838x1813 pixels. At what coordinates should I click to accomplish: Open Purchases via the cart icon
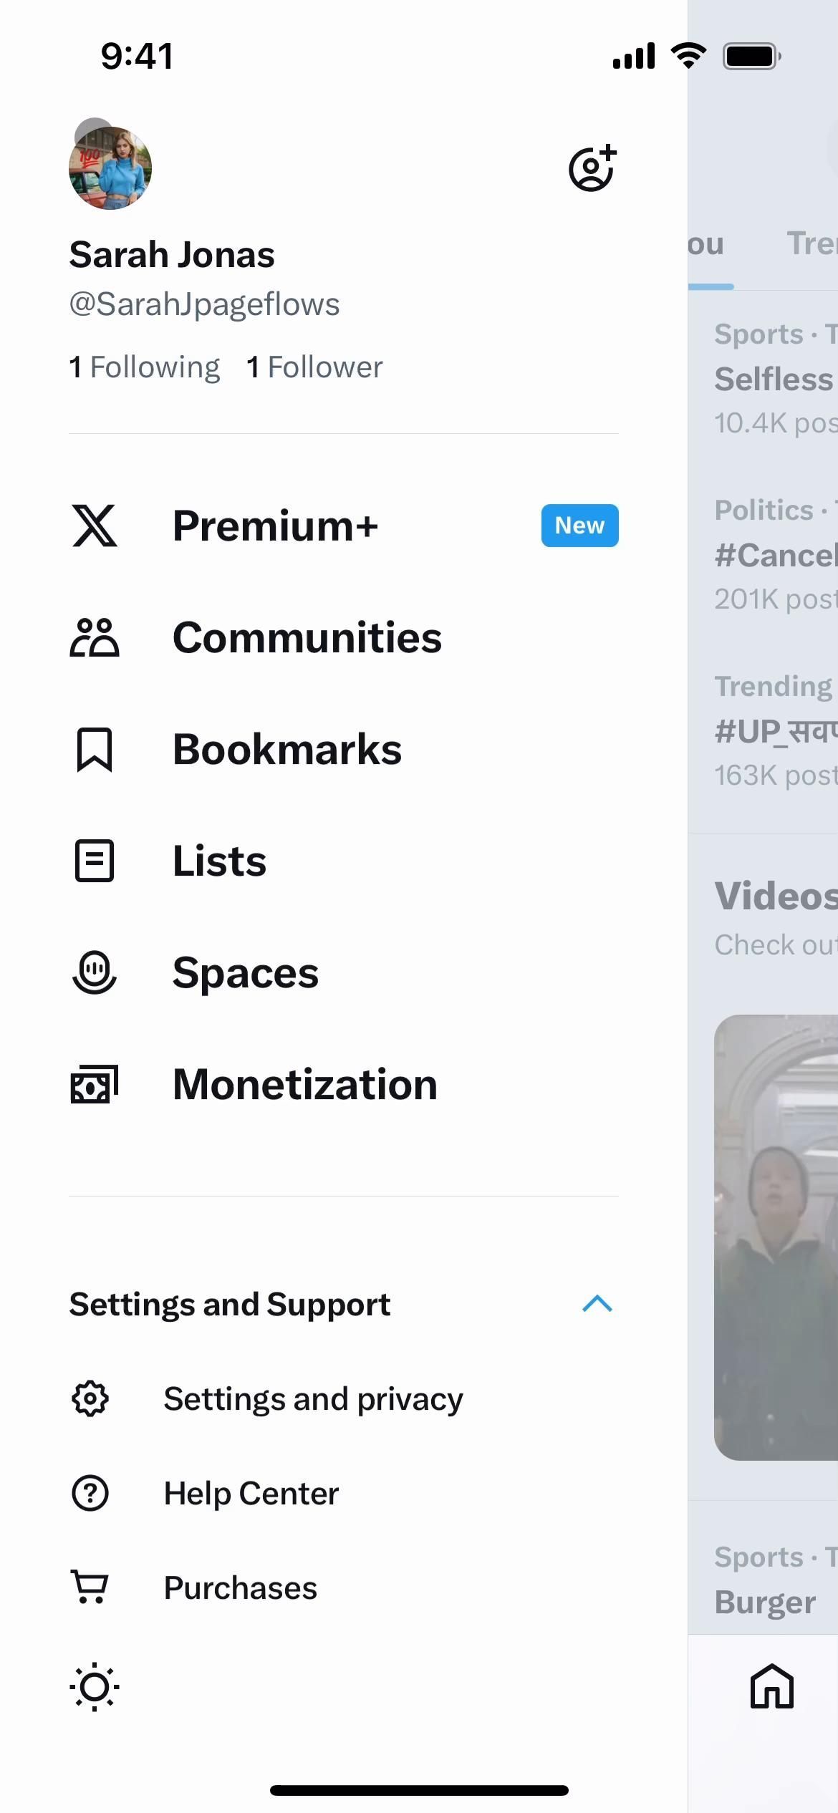(x=90, y=1587)
